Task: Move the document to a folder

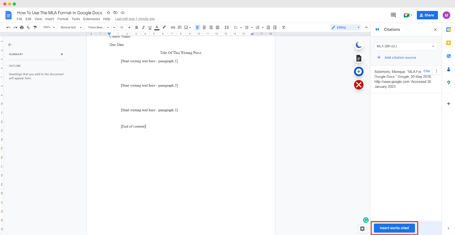Action: pos(115,12)
